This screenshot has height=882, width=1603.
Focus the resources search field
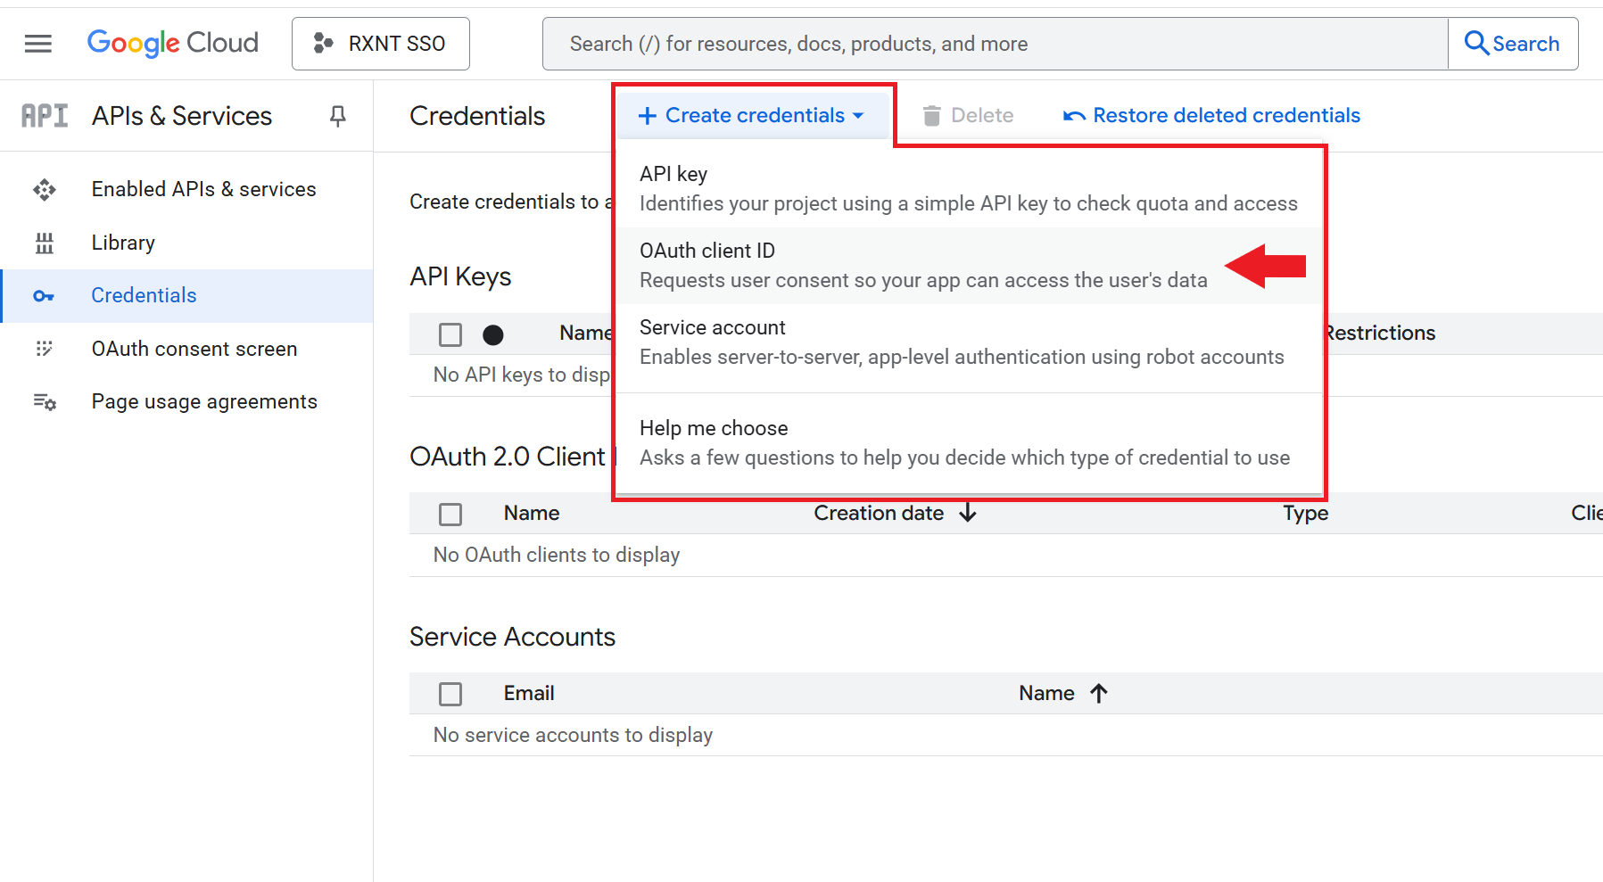pyautogui.click(x=995, y=44)
